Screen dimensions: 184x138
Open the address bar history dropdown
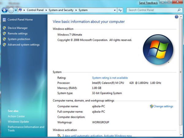coord(115,10)
